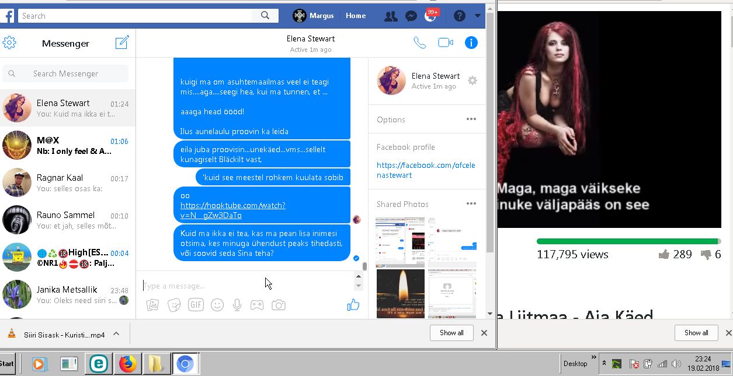Record a voice clip with microphone

[x=237, y=305]
